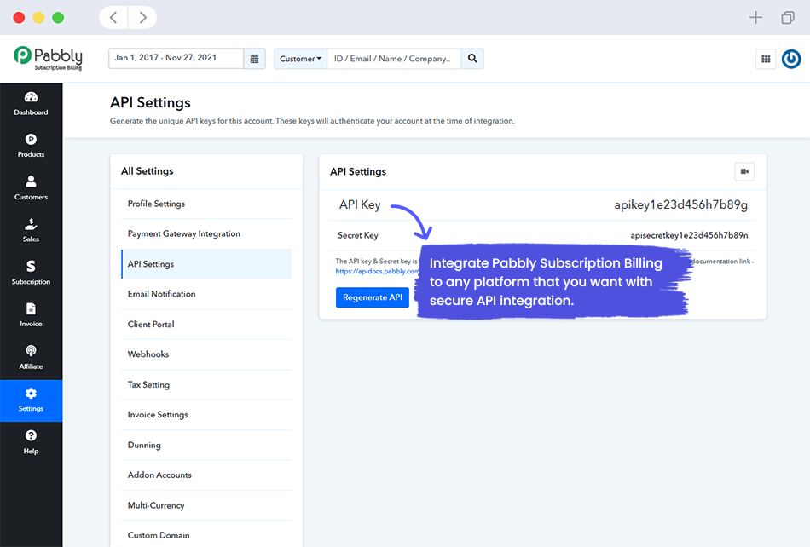Open the Customers section
Screen dimensions: 810x547
31,188
